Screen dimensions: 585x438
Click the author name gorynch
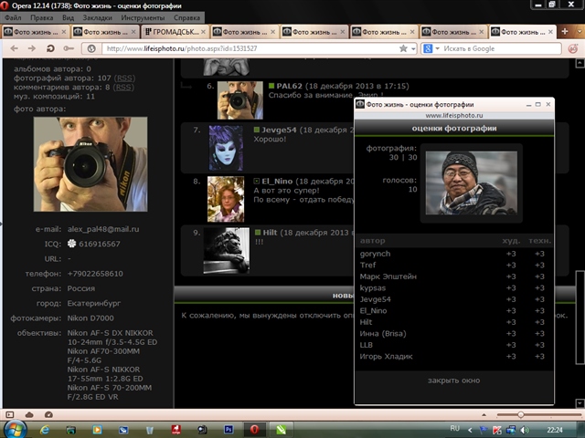click(x=375, y=254)
